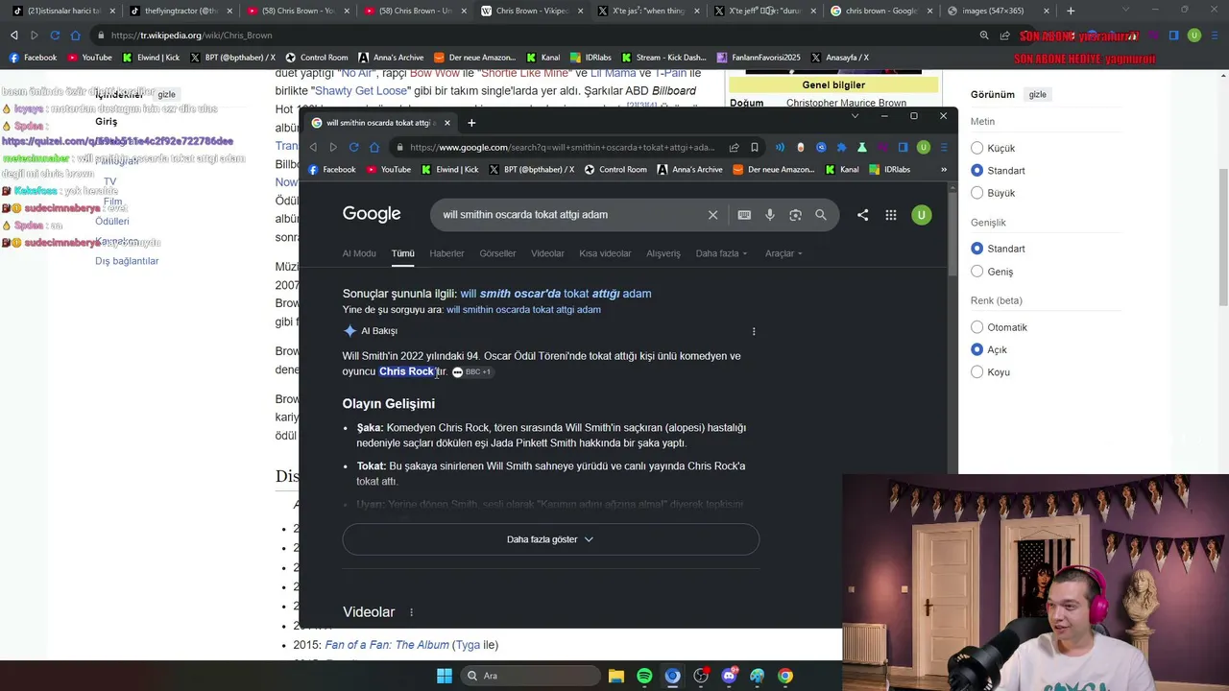Share the Google results page

pyautogui.click(x=862, y=215)
